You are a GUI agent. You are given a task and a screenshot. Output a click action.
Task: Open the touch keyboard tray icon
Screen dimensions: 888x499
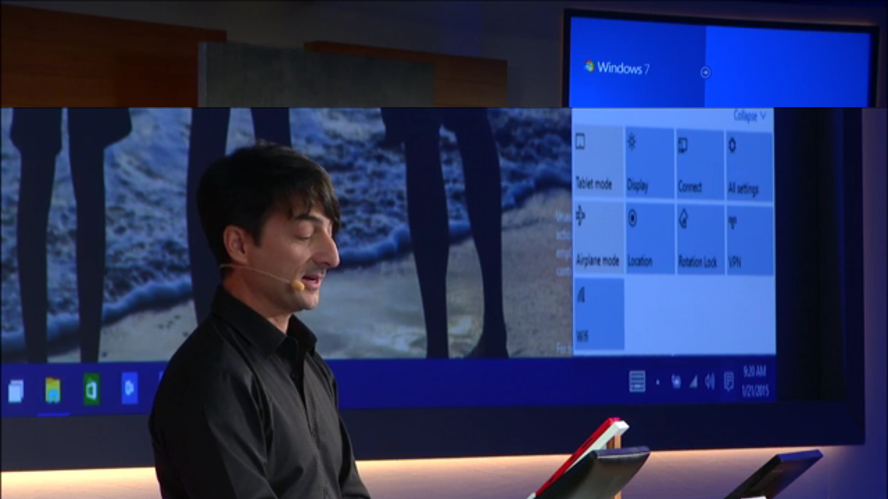point(637,382)
